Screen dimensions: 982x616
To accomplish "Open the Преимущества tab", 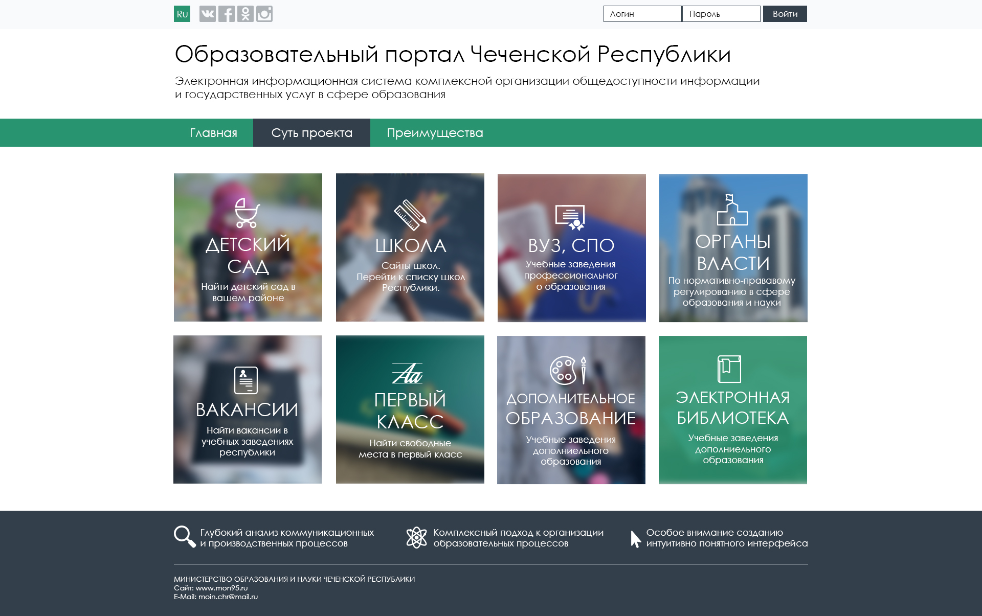I will click(434, 132).
